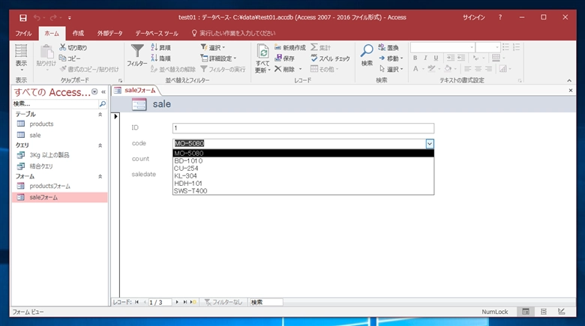
Task: Click the ID text field
Action: 303,128
